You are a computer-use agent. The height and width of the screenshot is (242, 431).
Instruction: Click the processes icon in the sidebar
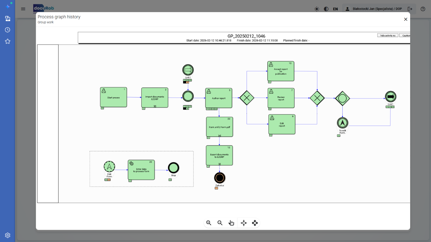[x=7, y=19]
